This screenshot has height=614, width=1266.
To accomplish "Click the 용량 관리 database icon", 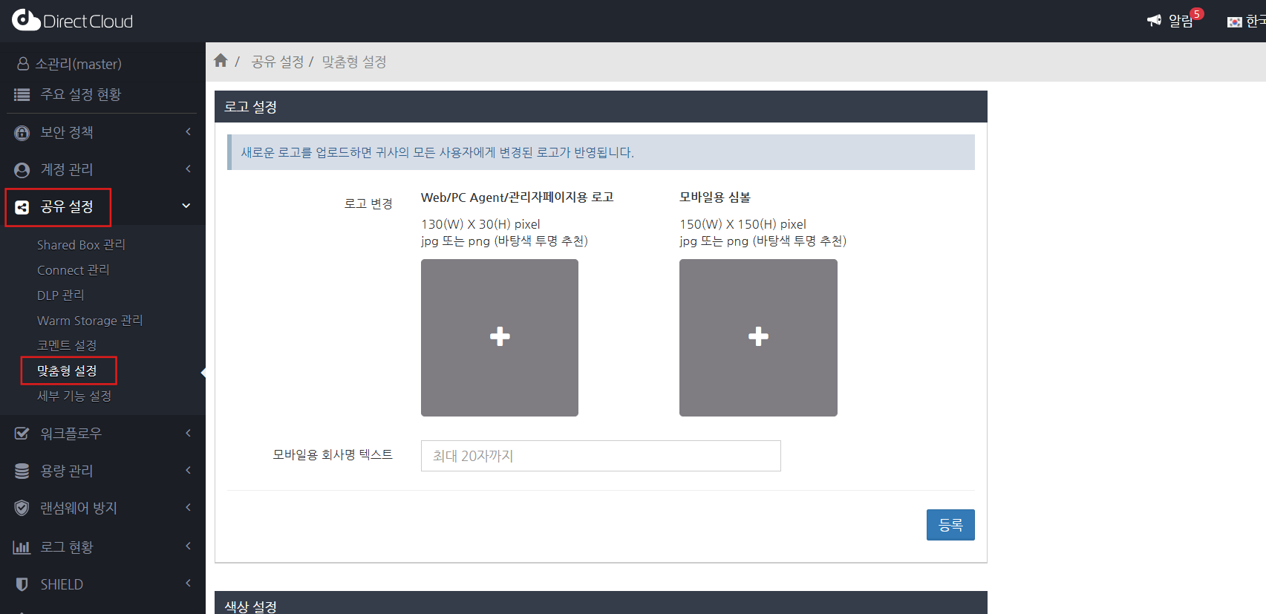I will click(x=22, y=471).
